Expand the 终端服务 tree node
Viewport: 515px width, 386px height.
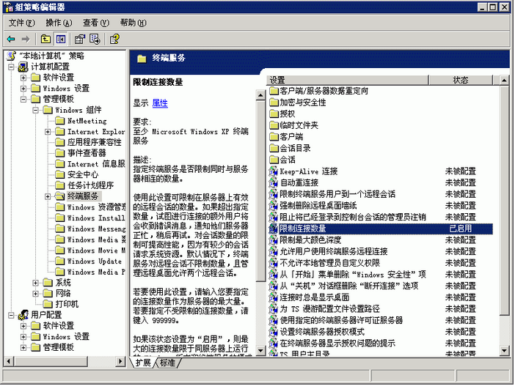coord(48,196)
